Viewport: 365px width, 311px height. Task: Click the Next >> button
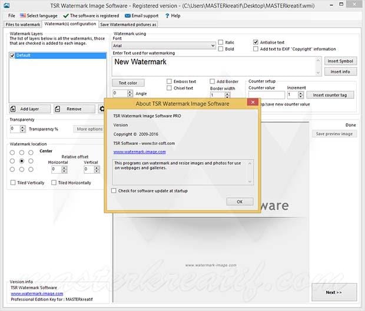[334, 292]
